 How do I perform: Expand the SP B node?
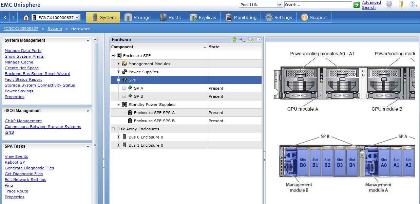pyautogui.click(x=124, y=96)
